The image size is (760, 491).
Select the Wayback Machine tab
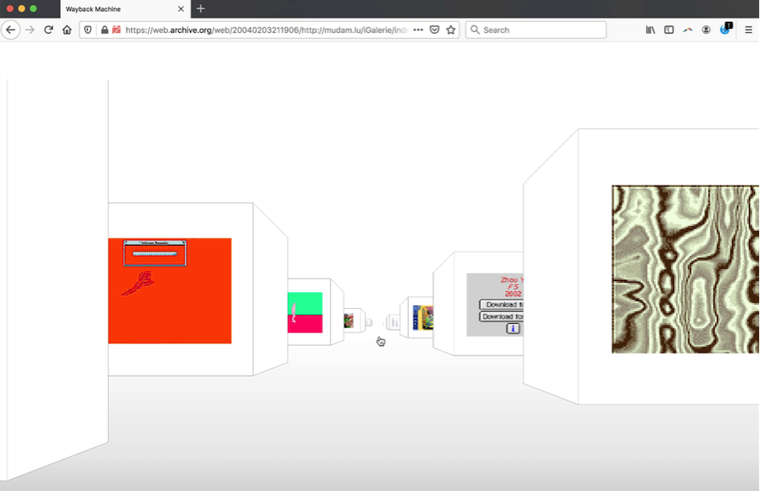tap(125, 9)
